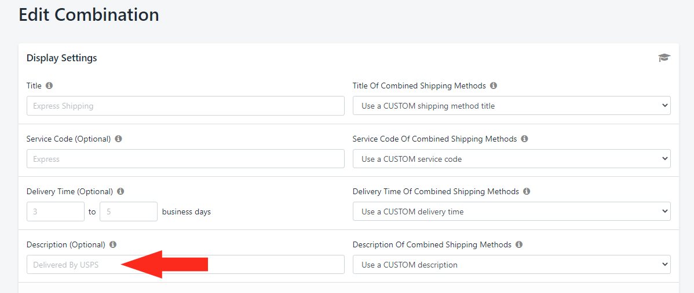Viewport: 694px width, 293px height.
Task: Expand the CUSTOM service code dropdown
Action: point(512,159)
